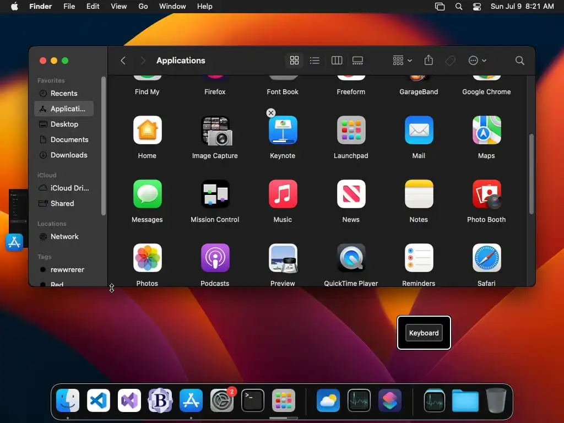Open Documents in the sidebar
564x423 pixels.
pos(64,139)
